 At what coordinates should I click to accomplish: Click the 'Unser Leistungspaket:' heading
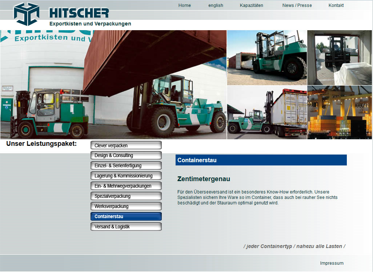[x=41, y=144]
